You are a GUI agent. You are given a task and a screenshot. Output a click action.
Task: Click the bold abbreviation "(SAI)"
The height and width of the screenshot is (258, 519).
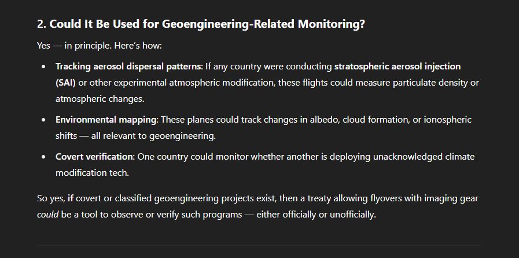[65, 82]
